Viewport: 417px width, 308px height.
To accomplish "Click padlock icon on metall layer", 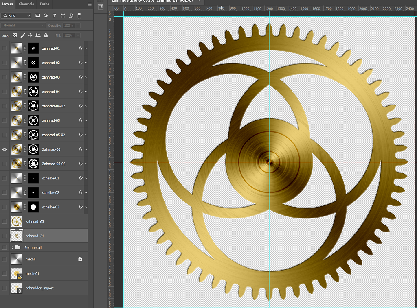I will (x=80, y=259).
